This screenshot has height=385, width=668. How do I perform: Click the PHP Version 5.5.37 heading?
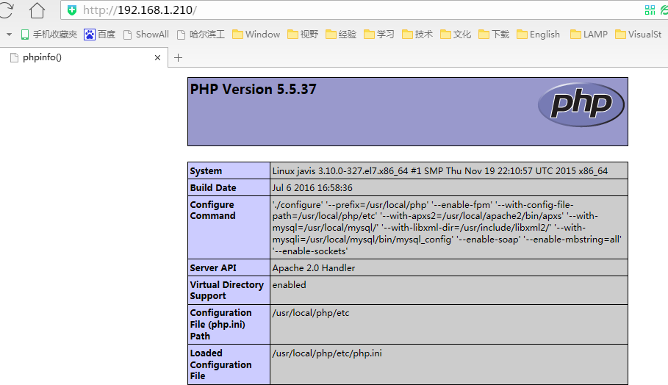253,90
